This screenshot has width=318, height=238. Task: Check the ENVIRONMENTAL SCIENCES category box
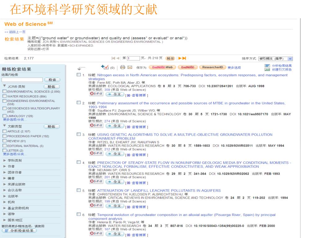click(4, 91)
